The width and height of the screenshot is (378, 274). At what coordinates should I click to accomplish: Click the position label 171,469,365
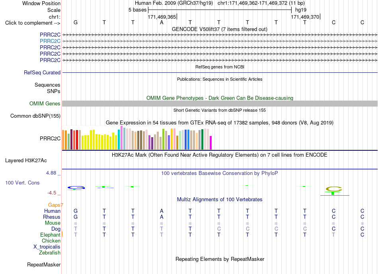162,17
